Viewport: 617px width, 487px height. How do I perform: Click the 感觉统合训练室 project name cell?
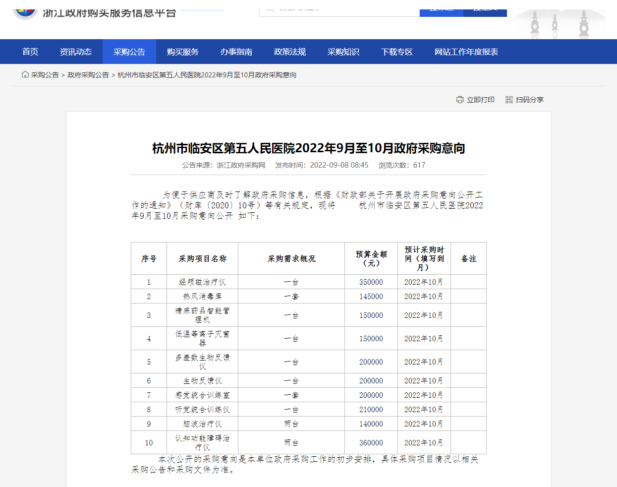[x=203, y=395]
